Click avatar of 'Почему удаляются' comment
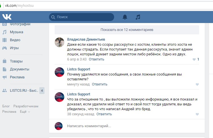Screen dimensions: 213x138 coord(59,72)
